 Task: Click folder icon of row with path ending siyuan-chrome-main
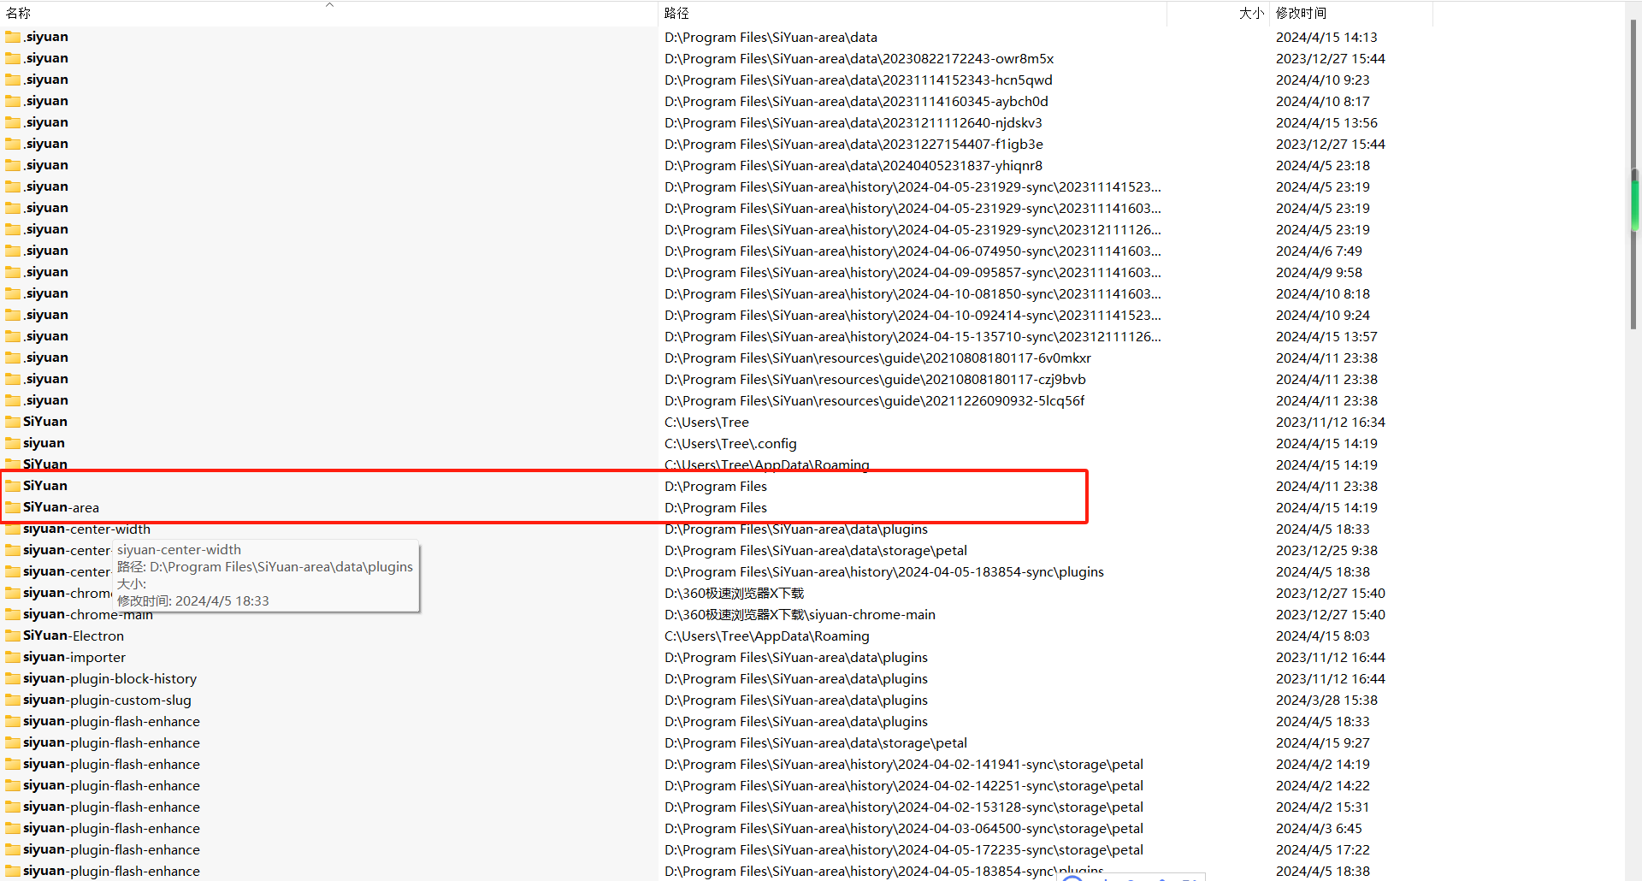13,615
